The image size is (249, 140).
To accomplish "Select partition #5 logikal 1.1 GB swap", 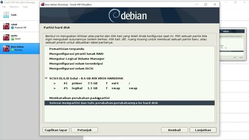I will (130, 88).
